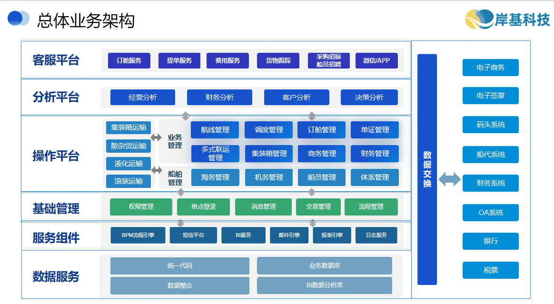Click the 统一代码 data service box
Image resolution: width=554 pixels, height=304 pixels.
pyautogui.click(x=179, y=266)
